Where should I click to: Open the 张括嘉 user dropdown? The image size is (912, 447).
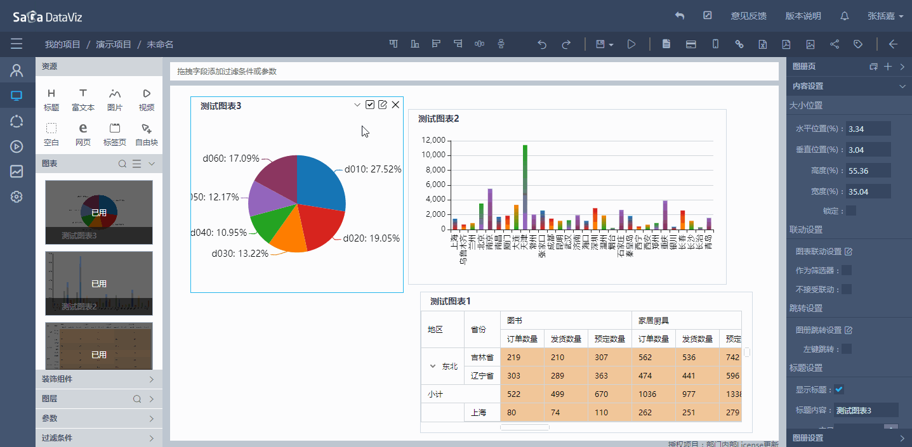885,16
